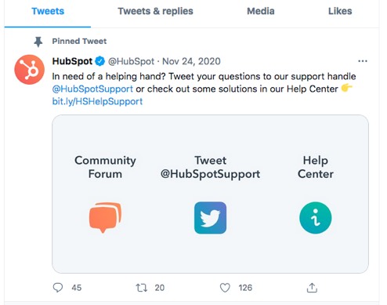The image size is (387, 305).
Task: Click the HubSpot display name
Action: click(72, 61)
